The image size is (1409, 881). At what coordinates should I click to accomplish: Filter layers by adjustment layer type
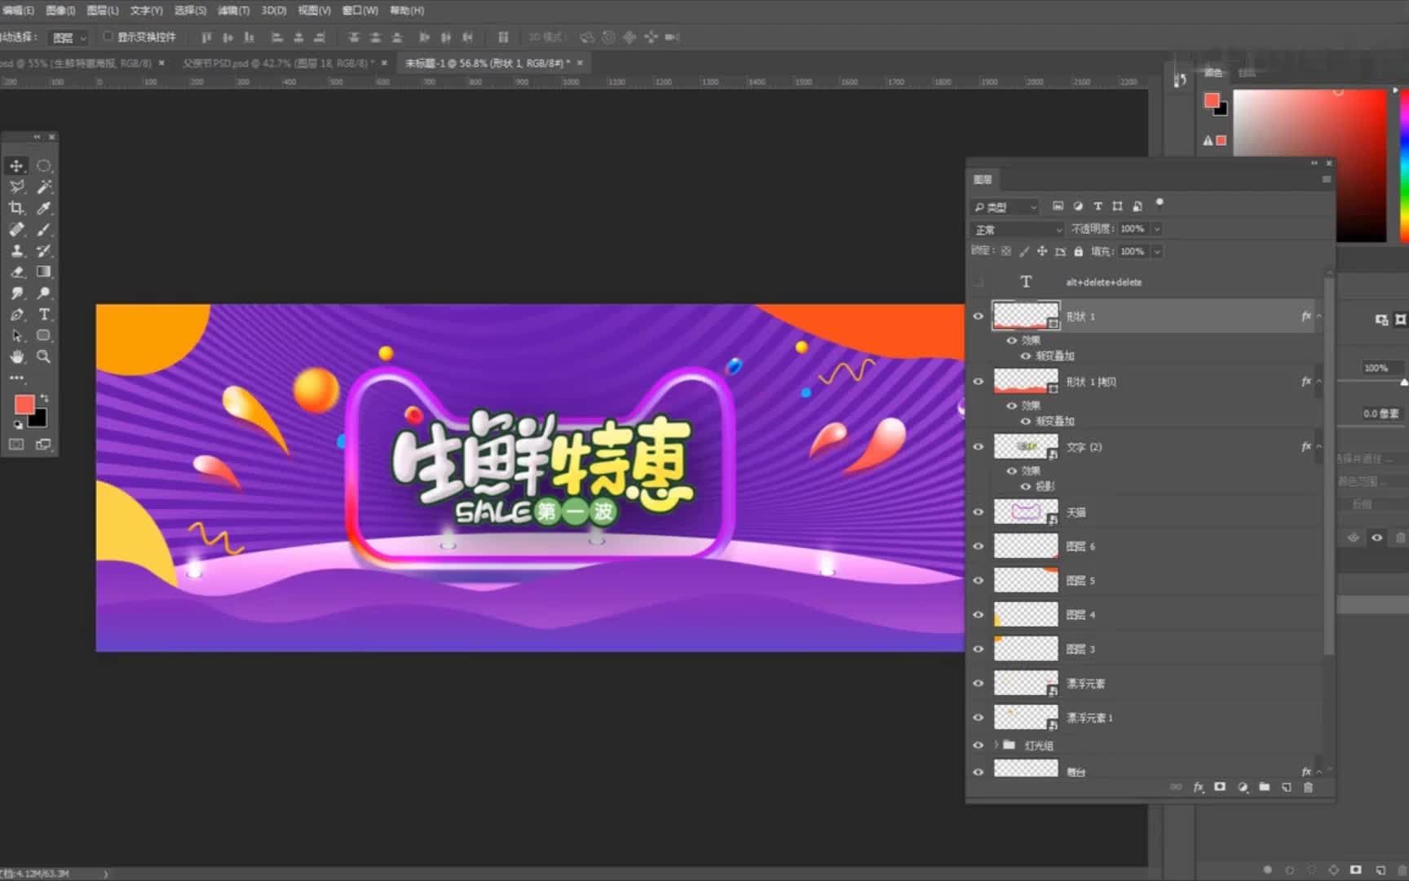click(x=1078, y=206)
